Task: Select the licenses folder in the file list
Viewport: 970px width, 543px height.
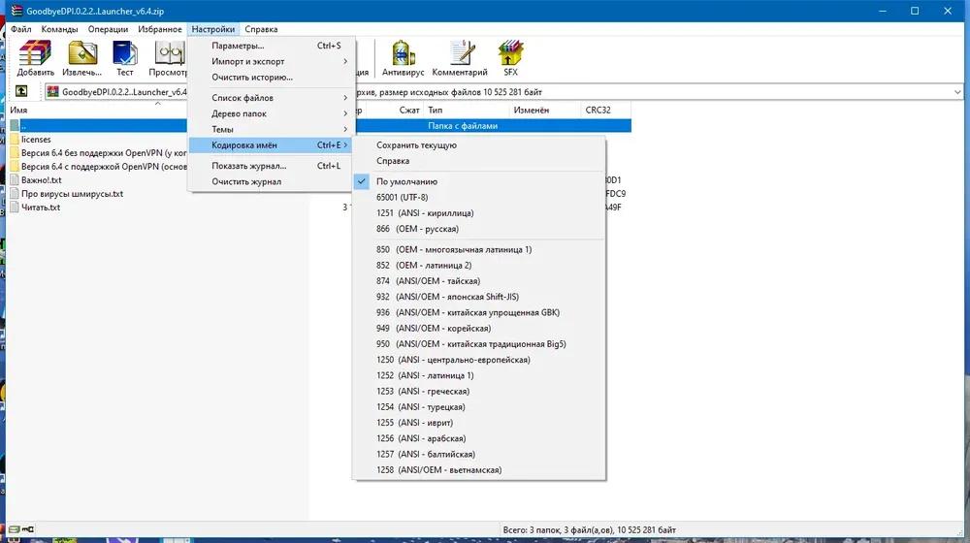Action: (x=36, y=140)
